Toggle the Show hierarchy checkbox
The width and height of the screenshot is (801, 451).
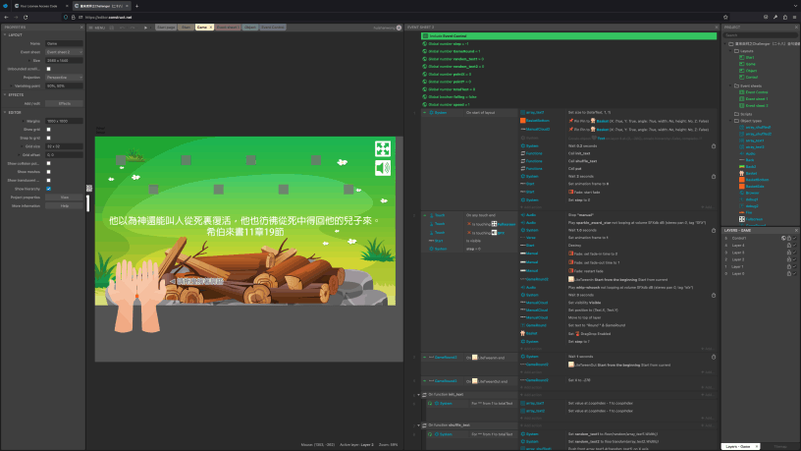coord(49,188)
